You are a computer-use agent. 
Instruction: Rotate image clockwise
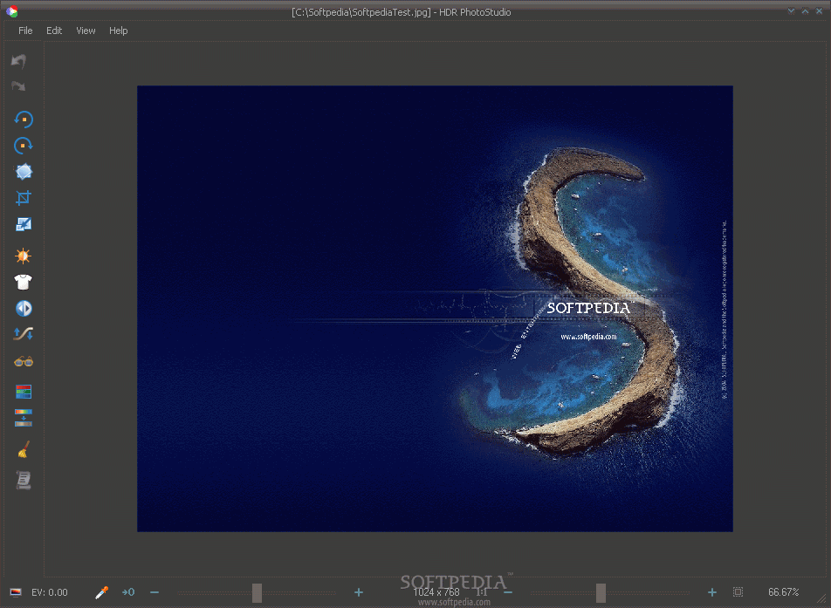[x=24, y=145]
